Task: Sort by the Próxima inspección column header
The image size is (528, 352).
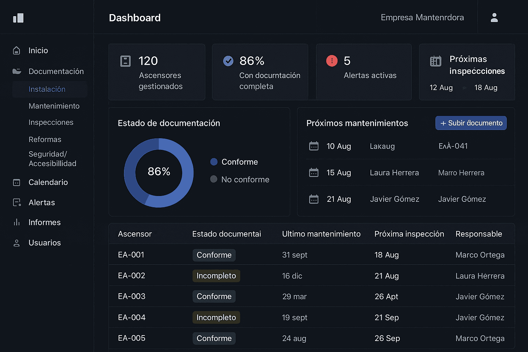Action: pyautogui.click(x=409, y=234)
